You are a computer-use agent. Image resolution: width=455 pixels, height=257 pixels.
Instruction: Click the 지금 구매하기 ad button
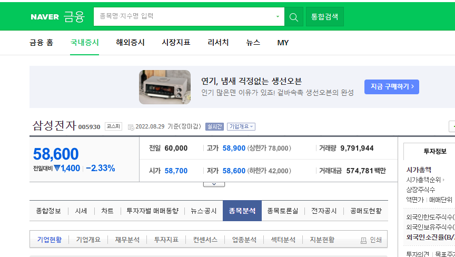point(392,87)
